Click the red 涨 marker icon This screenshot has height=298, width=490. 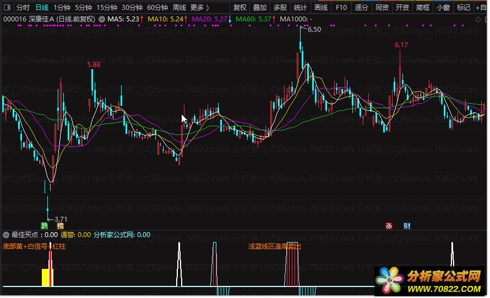pos(389,226)
